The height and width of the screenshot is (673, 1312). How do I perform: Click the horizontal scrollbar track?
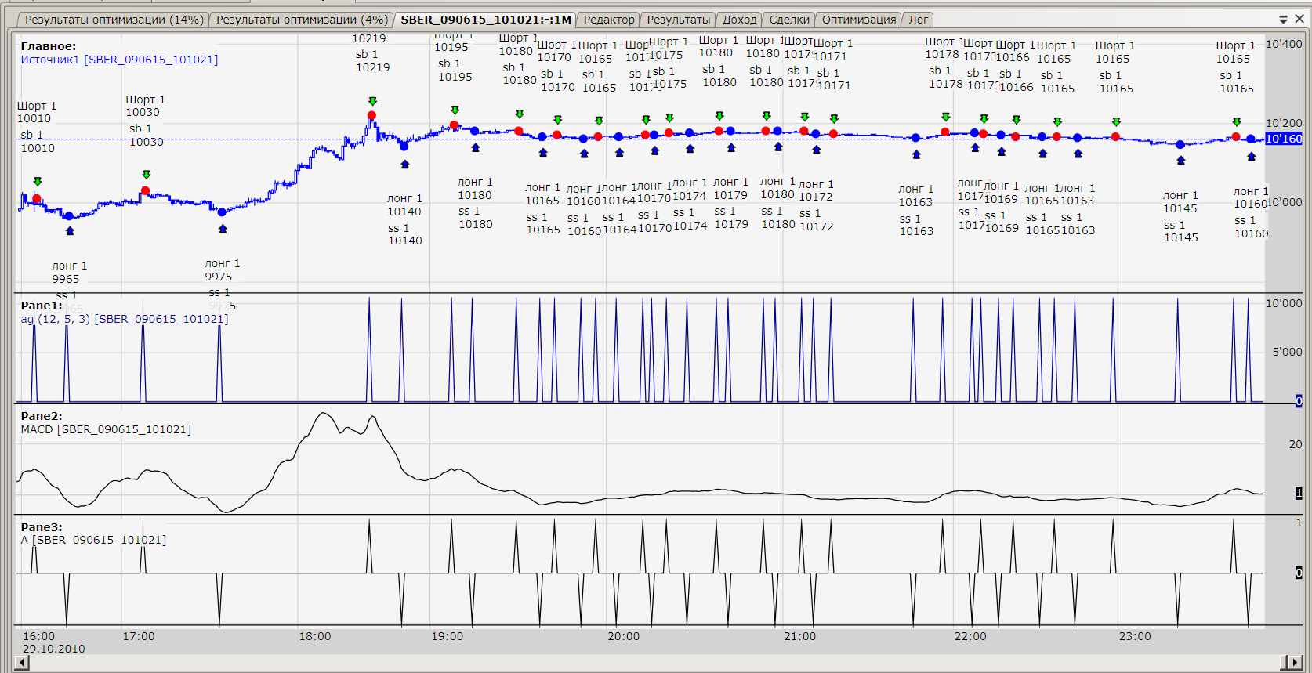(651, 663)
